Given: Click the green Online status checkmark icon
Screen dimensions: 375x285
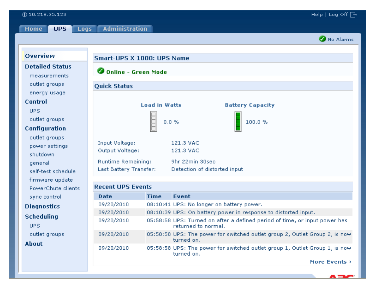Looking at the screenshot, I should [x=101, y=71].
